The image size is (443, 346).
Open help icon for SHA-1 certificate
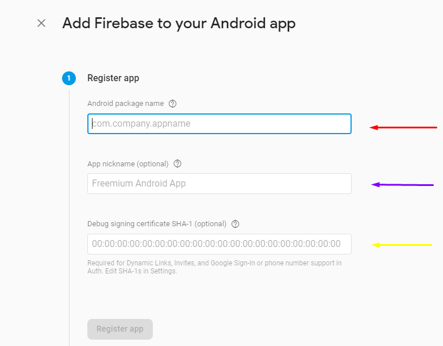[236, 224]
